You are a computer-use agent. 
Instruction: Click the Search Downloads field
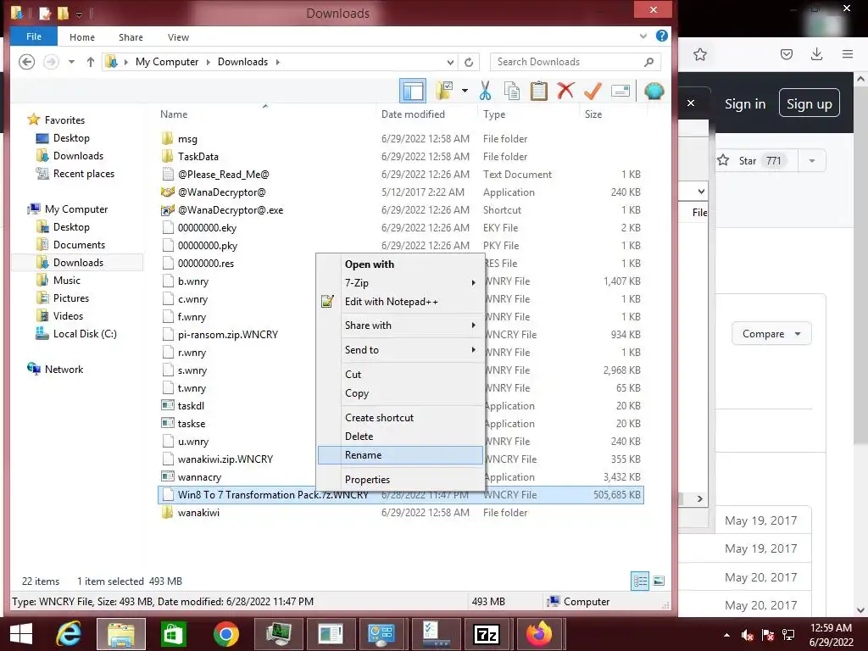576,62
